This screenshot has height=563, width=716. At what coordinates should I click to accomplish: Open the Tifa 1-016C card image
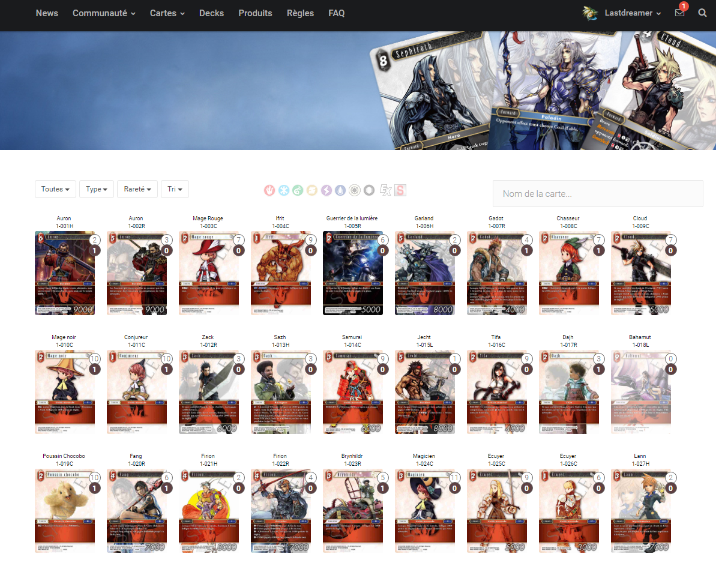tap(497, 392)
